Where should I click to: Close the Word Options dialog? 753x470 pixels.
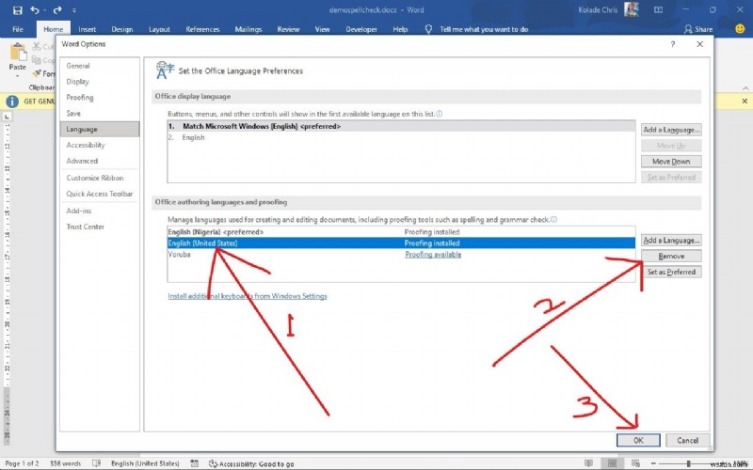(x=699, y=44)
